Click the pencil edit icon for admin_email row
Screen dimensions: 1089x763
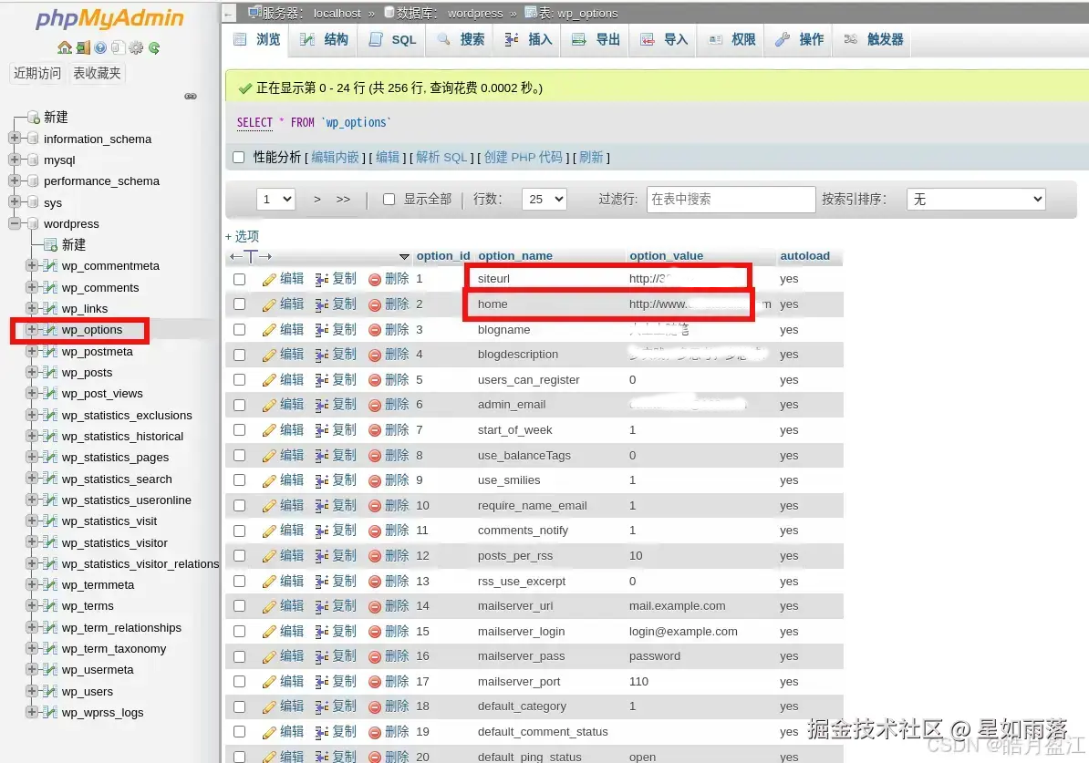(269, 405)
